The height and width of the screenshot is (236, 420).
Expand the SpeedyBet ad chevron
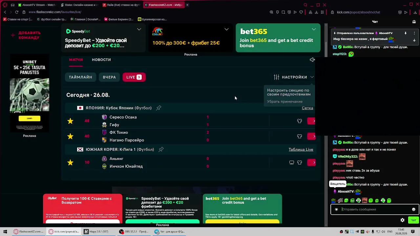click(x=139, y=29)
